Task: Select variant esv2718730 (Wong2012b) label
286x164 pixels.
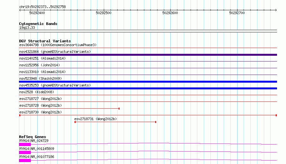Action: point(40,112)
